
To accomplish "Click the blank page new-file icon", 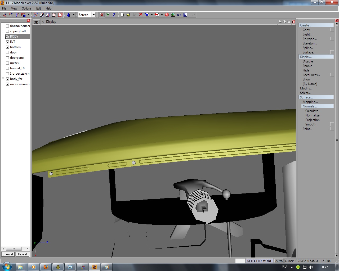I will pyautogui.click(x=122, y=15).
